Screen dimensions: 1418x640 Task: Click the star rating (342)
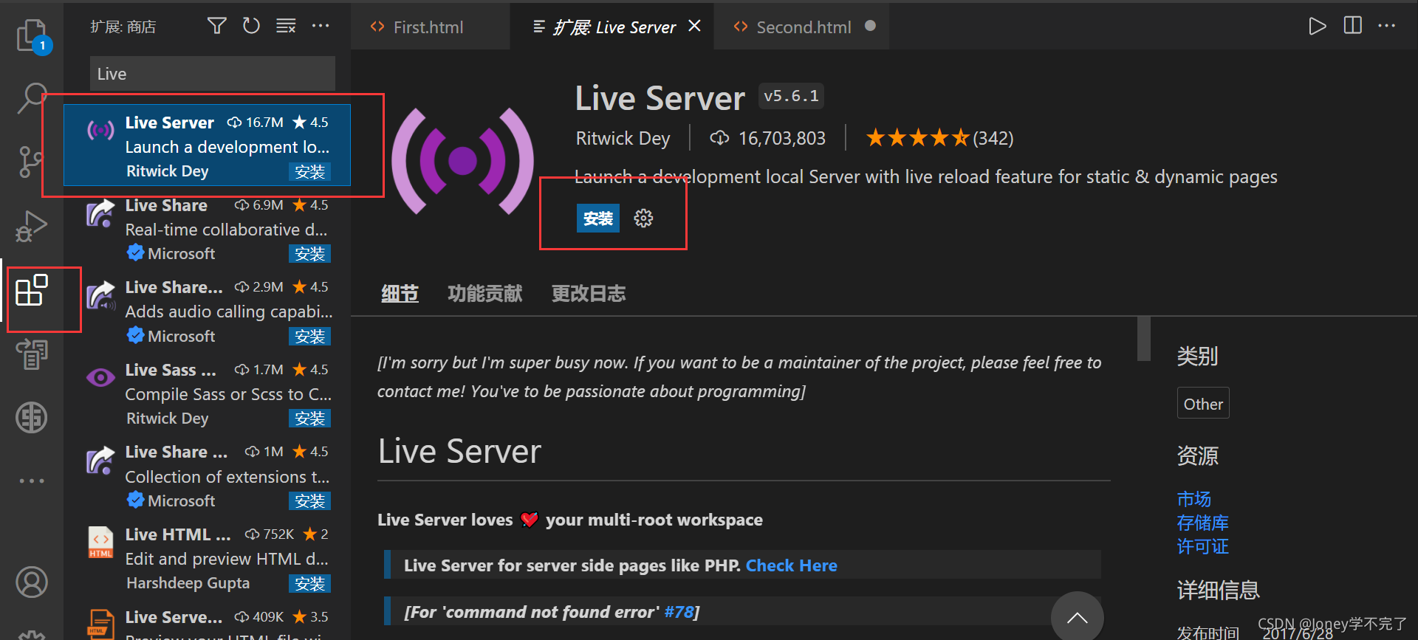pos(939,138)
